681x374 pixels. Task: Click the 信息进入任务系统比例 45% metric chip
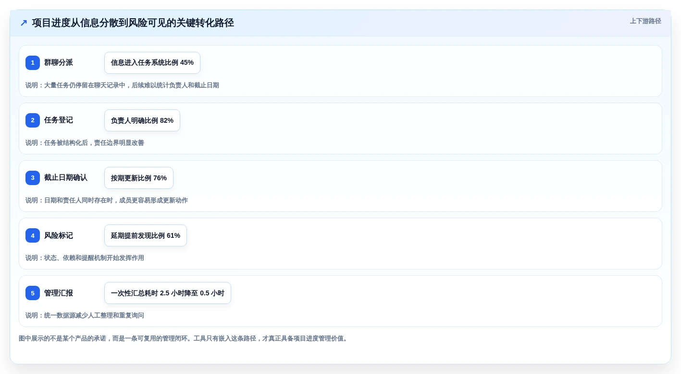(152, 63)
